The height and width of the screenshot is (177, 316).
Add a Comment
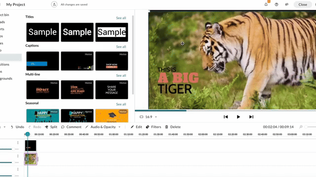pyautogui.click(x=71, y=127)
